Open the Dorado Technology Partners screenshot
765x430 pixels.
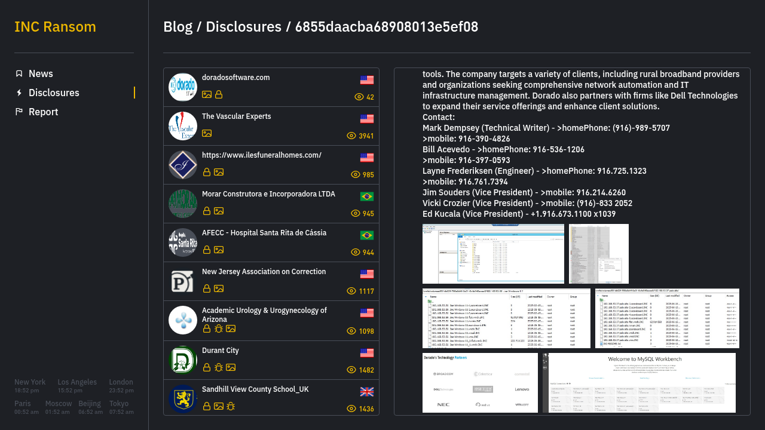480,383
